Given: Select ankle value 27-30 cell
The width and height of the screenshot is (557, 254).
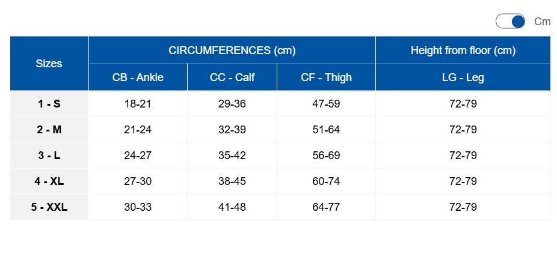Looking at the screenshot, I should click(x=138, y=181).
